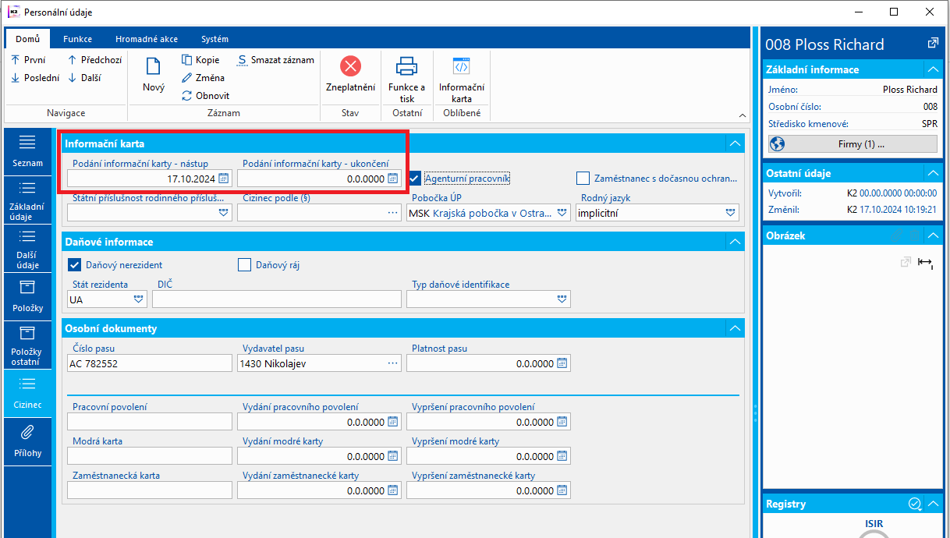Copy the record using Kopie
The width and height of the screenshot is (950, 538).
[200, 60]
